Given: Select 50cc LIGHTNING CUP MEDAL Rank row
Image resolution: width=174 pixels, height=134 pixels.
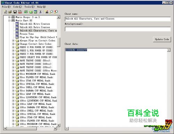Looking at the screenshot, I should point(38,97).
